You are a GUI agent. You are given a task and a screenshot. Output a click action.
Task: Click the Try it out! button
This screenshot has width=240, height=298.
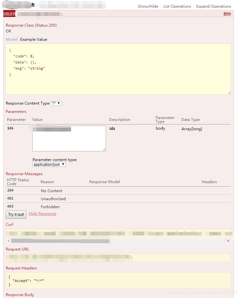point(16,215)
